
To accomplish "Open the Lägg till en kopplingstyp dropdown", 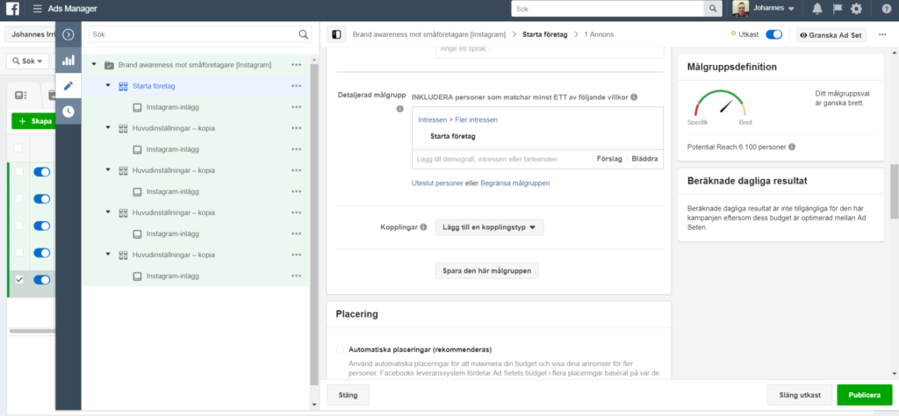I will [x=489, y=227].
